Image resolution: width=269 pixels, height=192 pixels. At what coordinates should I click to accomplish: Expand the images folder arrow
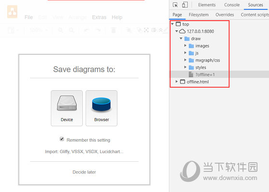185,46
